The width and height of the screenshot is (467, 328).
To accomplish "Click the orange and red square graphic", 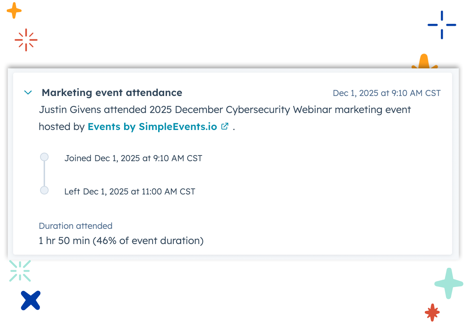I will pyautogui.click(x=22, y=27).
